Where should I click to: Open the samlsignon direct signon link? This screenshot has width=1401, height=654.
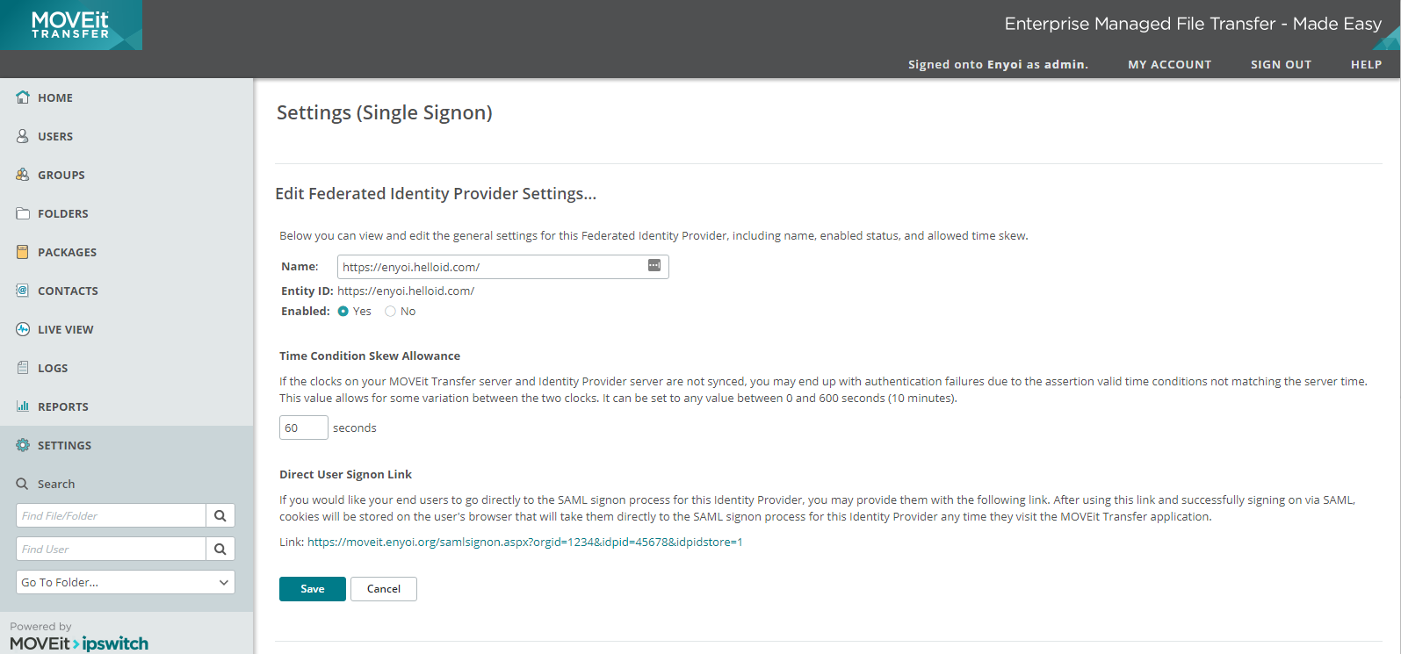click(x=525, y=543)
